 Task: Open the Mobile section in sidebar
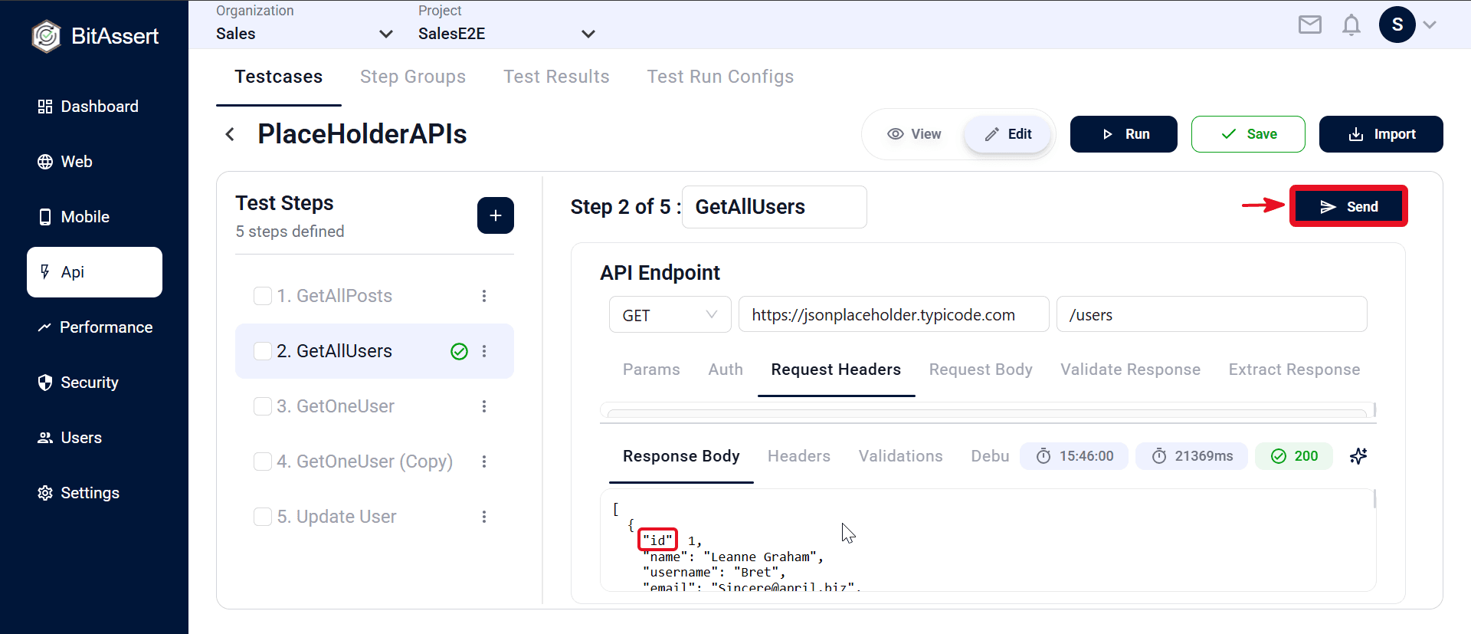74,217
